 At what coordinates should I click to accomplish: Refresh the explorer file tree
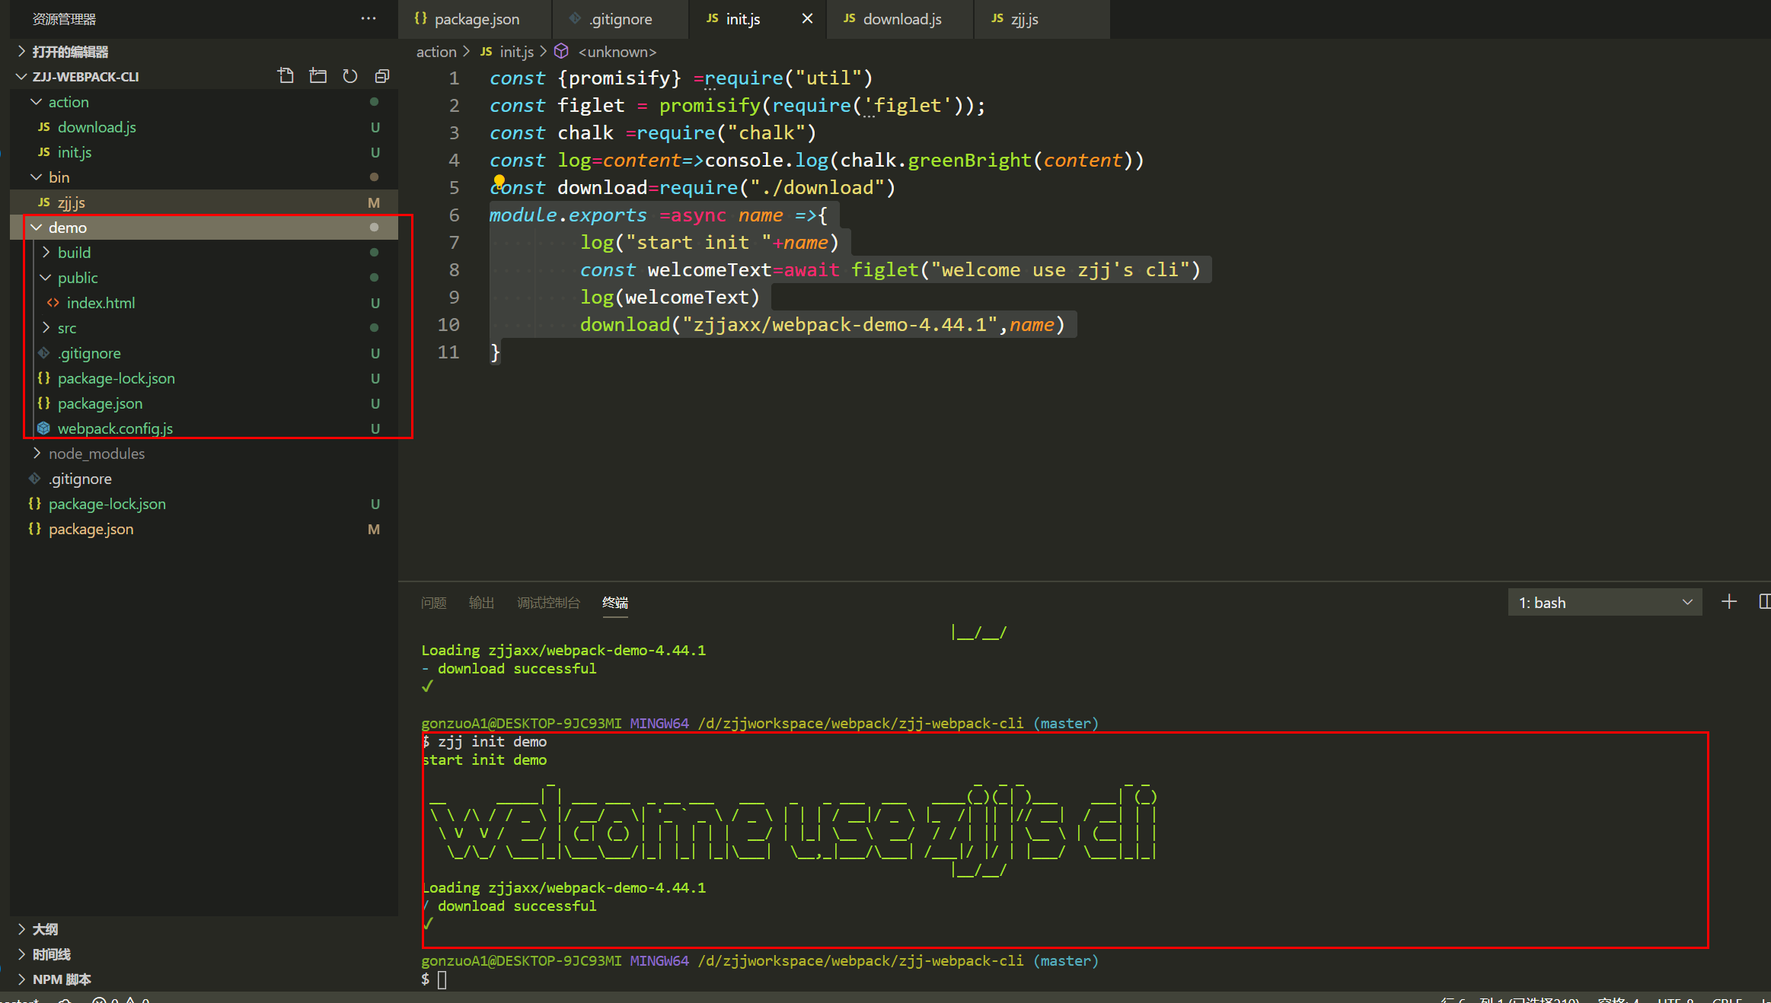point(349,76)
